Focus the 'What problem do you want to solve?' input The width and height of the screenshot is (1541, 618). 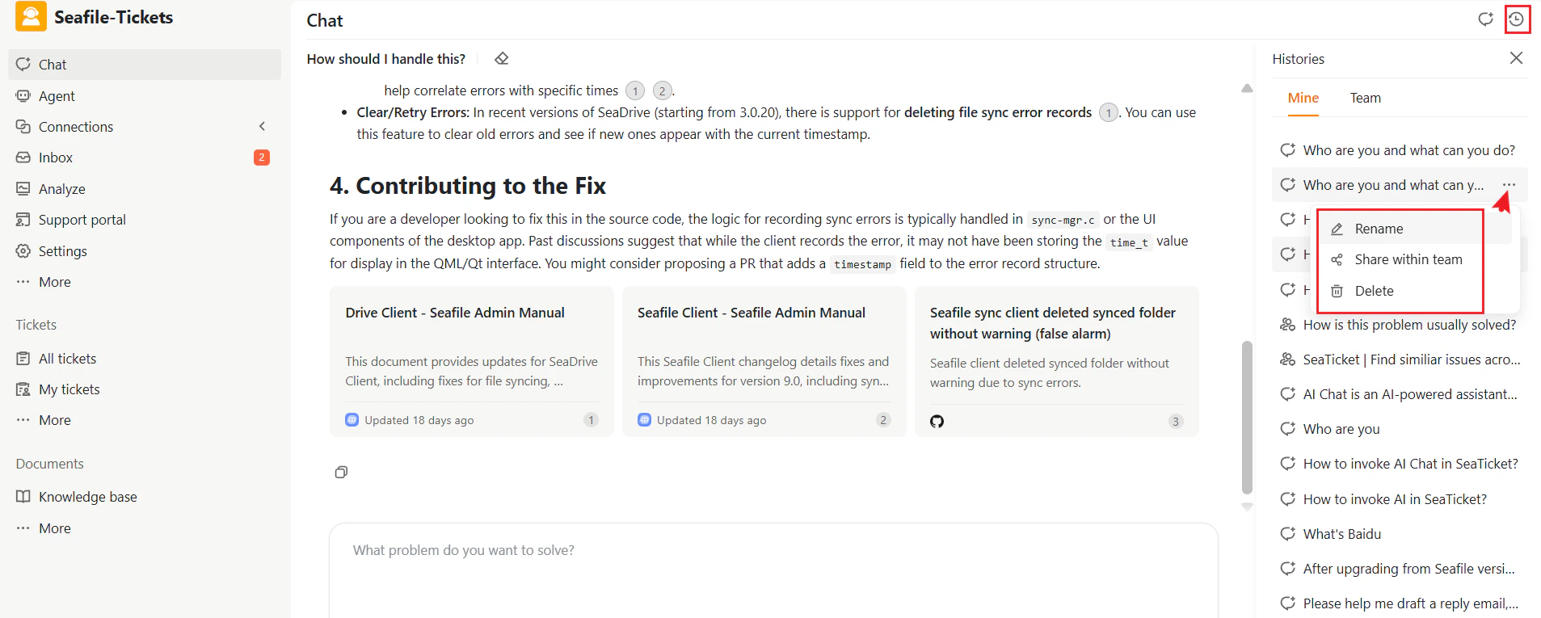point(773,570)
